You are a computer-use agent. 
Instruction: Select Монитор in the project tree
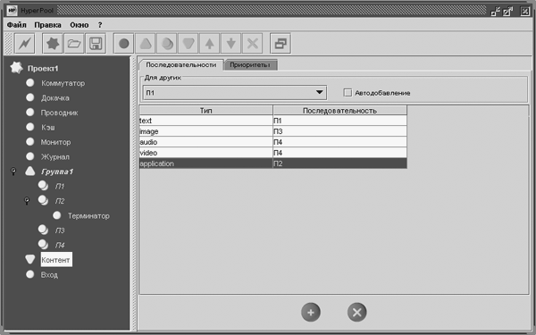pos(55,142)
